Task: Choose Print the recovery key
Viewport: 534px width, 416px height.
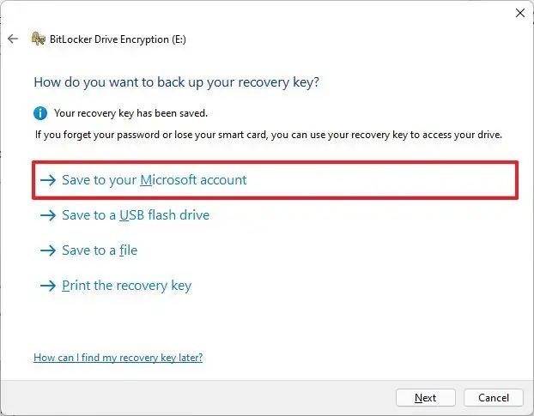Action: 126,286
